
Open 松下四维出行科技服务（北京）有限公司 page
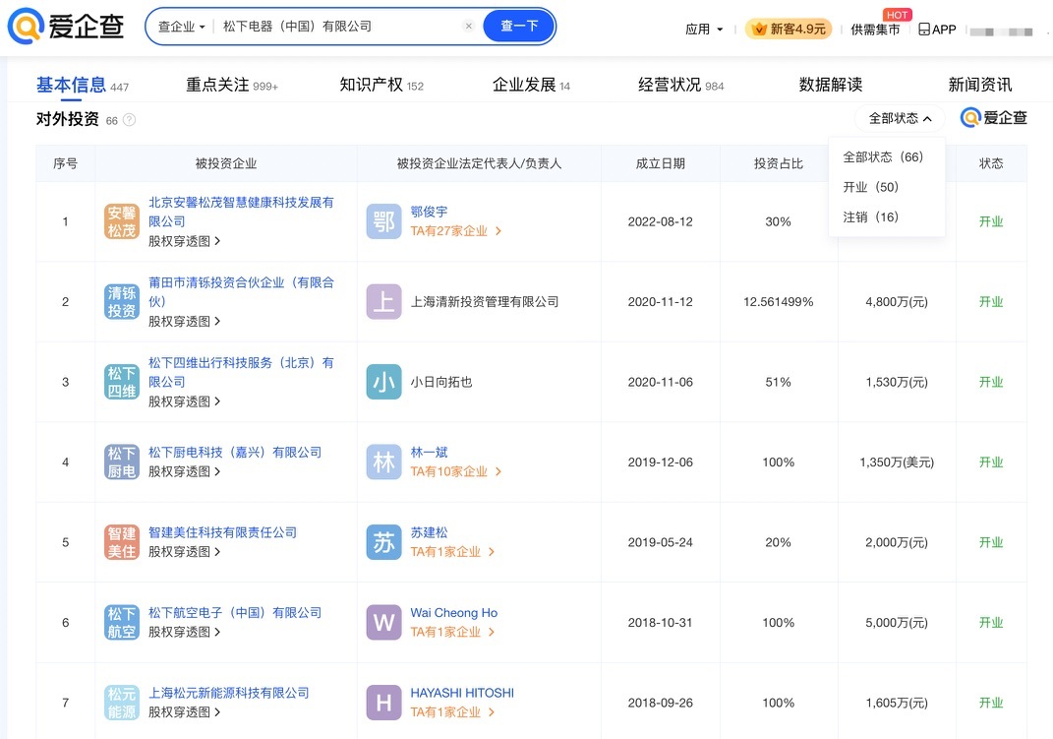241,372
